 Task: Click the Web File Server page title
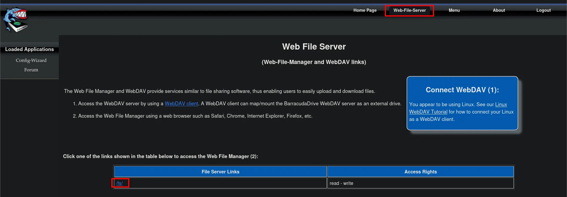point(314,47)
